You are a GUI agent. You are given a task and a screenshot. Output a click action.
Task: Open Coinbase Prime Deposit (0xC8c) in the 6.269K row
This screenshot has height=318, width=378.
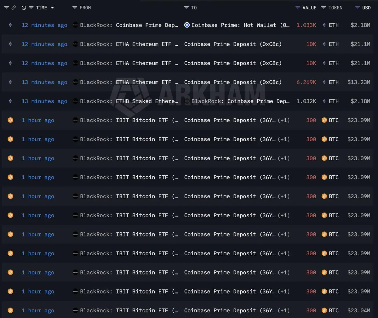coord(233,82)
